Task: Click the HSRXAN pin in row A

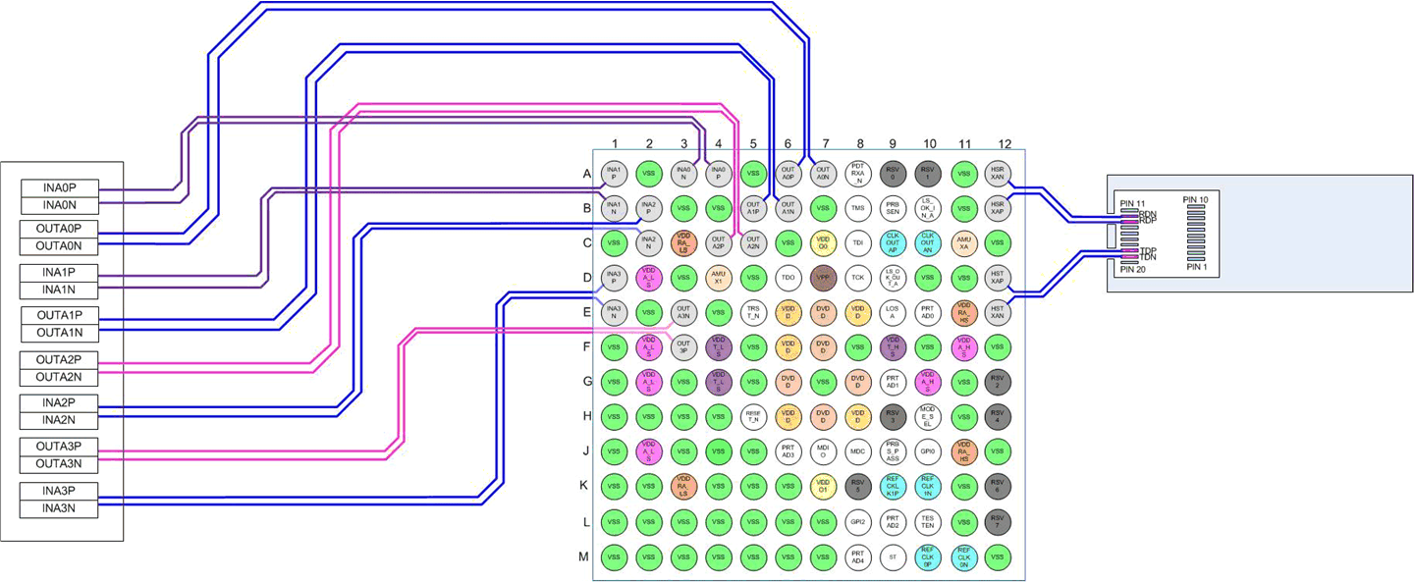Action: pyautogui.click(x=1000, y=173)
